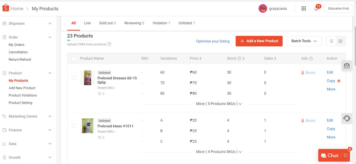Switch to list view layout icon
Viewport: 356px width, 164px height.
pyautogui.click(x=331, y=41)
